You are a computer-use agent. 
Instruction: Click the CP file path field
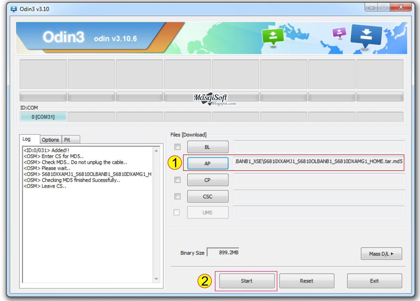[x=319, y=180]
